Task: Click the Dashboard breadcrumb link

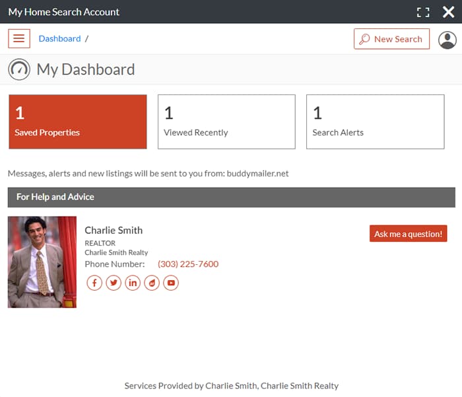Action: [59, 38]
